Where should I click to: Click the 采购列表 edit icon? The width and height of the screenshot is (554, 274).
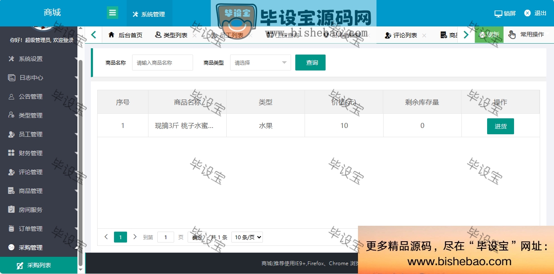click(x=20, y=266)
